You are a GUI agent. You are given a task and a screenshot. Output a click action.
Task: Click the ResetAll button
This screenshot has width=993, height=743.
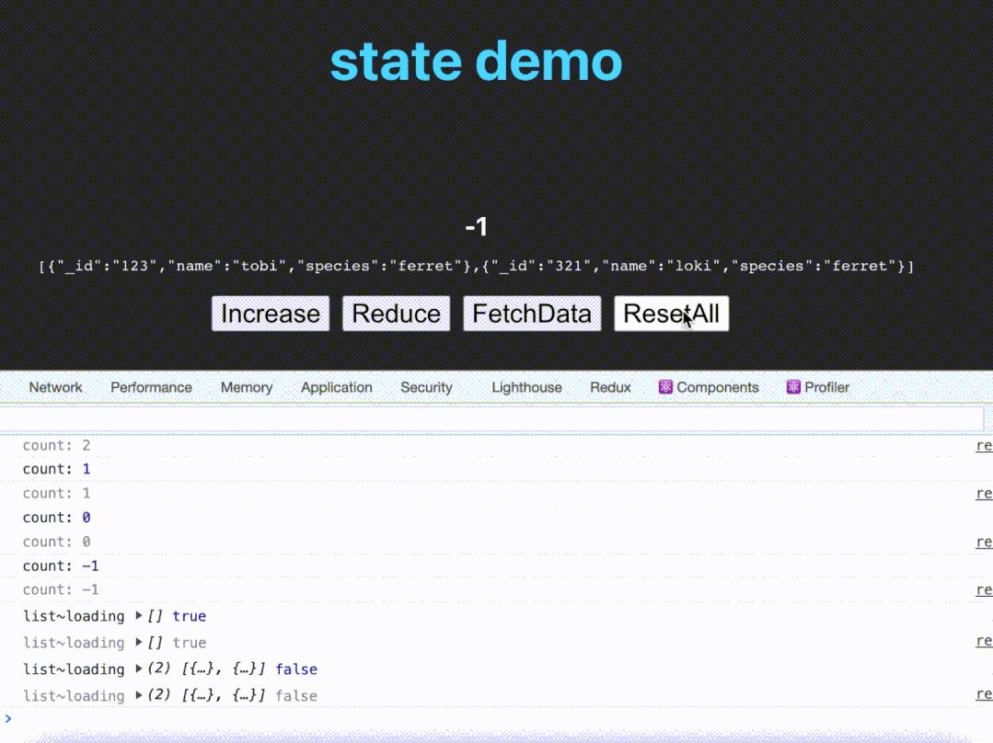click(671, 314)
